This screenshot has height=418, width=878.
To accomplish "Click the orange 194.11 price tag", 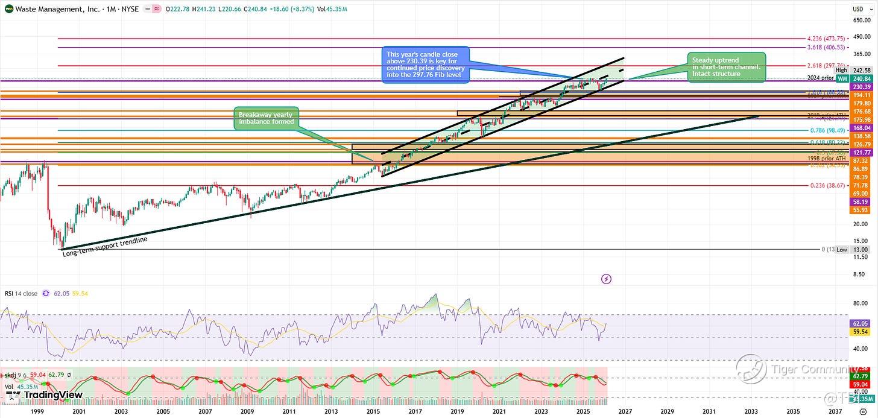I will (861, 95).
